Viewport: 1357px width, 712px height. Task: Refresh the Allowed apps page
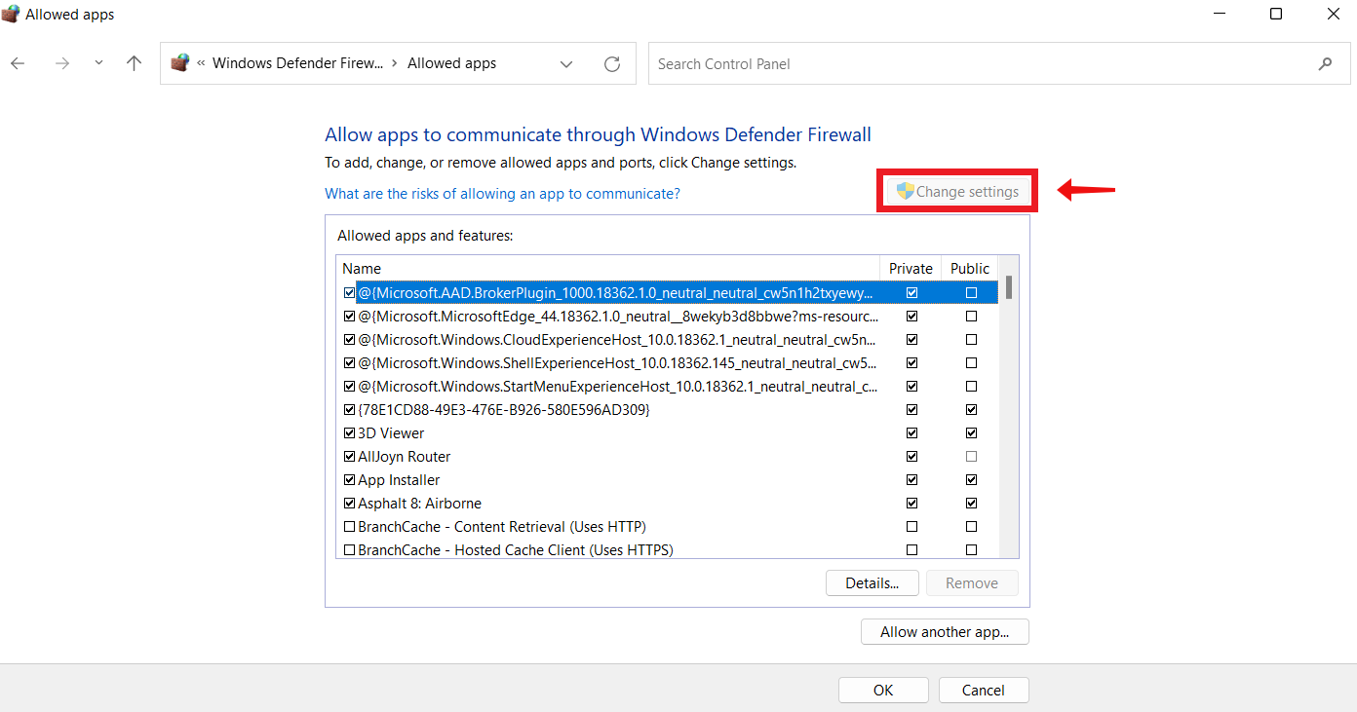pos(612,64)
